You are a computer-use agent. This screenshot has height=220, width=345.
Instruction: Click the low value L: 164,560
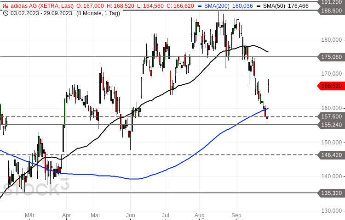pyautogui.click(x=150, y=6)
